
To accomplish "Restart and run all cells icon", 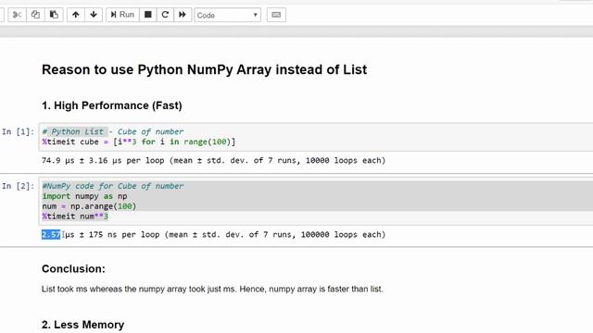I will click(x=183, y=15).
